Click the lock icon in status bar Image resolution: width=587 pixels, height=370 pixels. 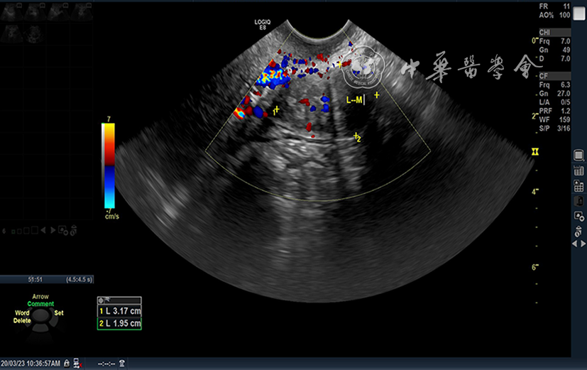click(x=67, y=363)
